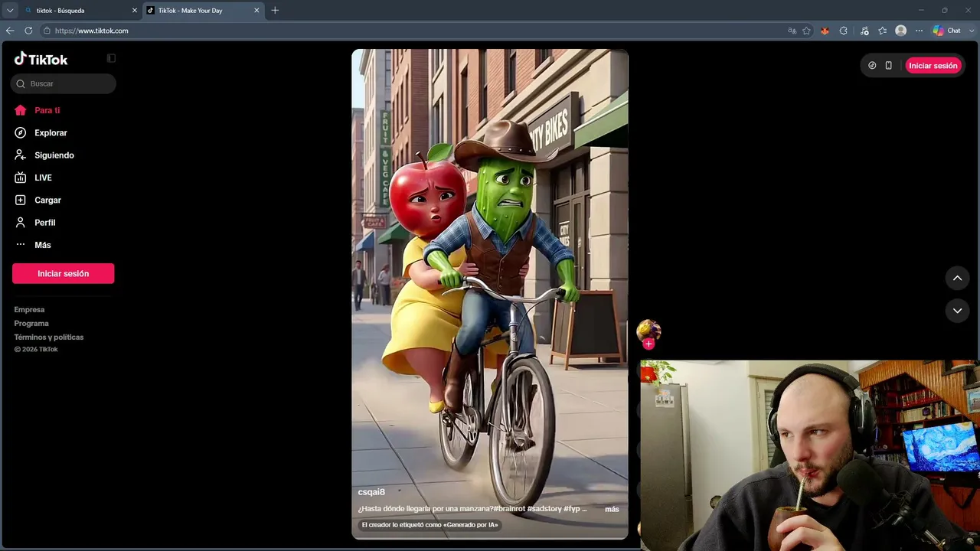Screen dimensions: 980x551
Task: Go to previous video with up arrow
Action: tap(957, 279)
